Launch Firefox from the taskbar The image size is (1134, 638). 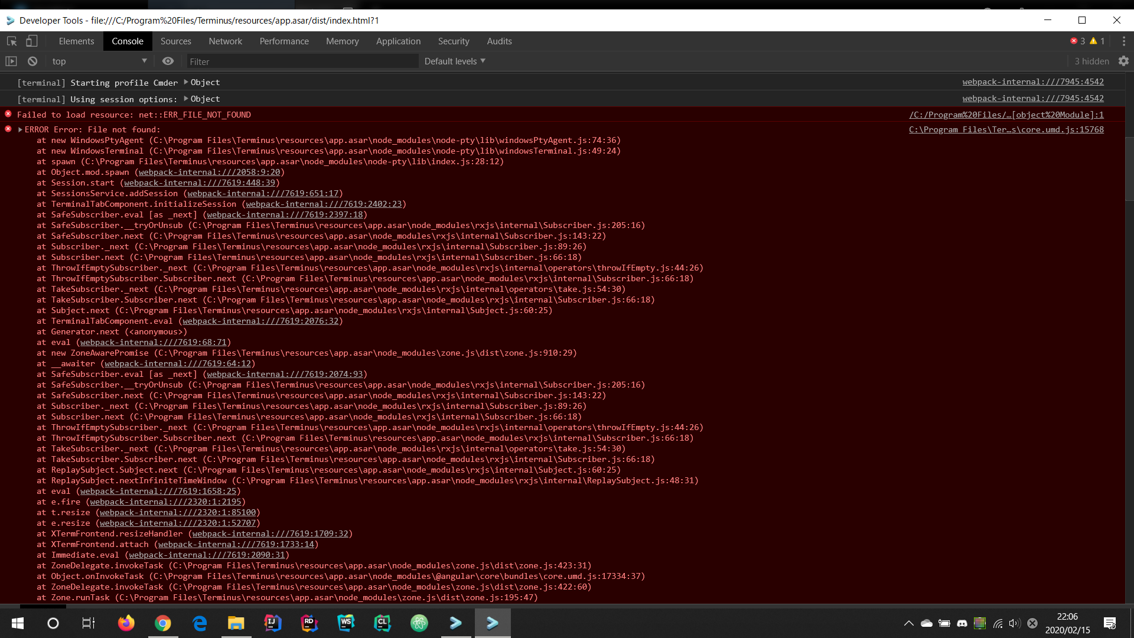tap(126, 623)
